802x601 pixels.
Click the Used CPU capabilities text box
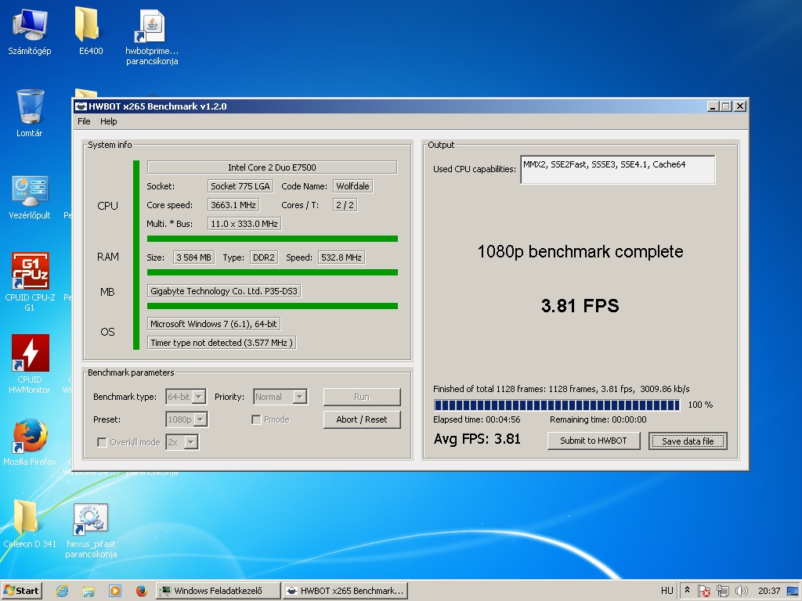click(617, 170)
